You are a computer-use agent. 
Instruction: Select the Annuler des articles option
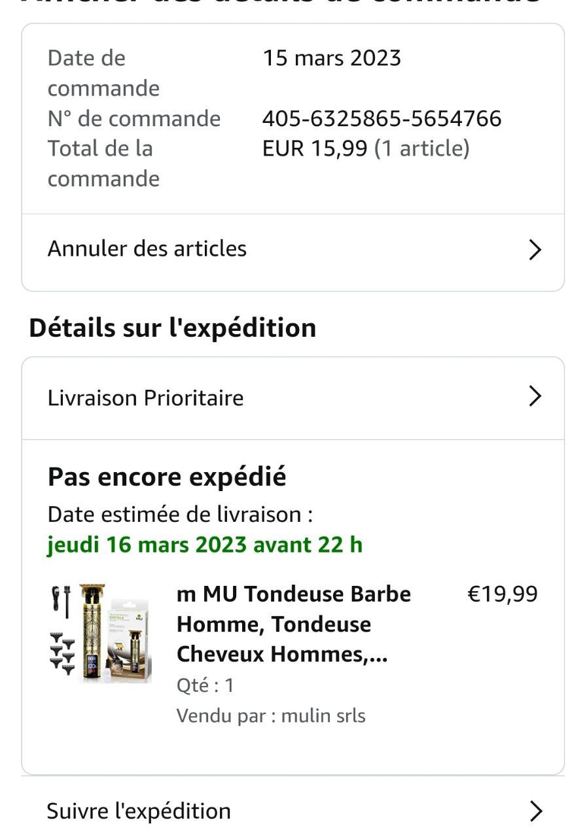coord(147,249)
